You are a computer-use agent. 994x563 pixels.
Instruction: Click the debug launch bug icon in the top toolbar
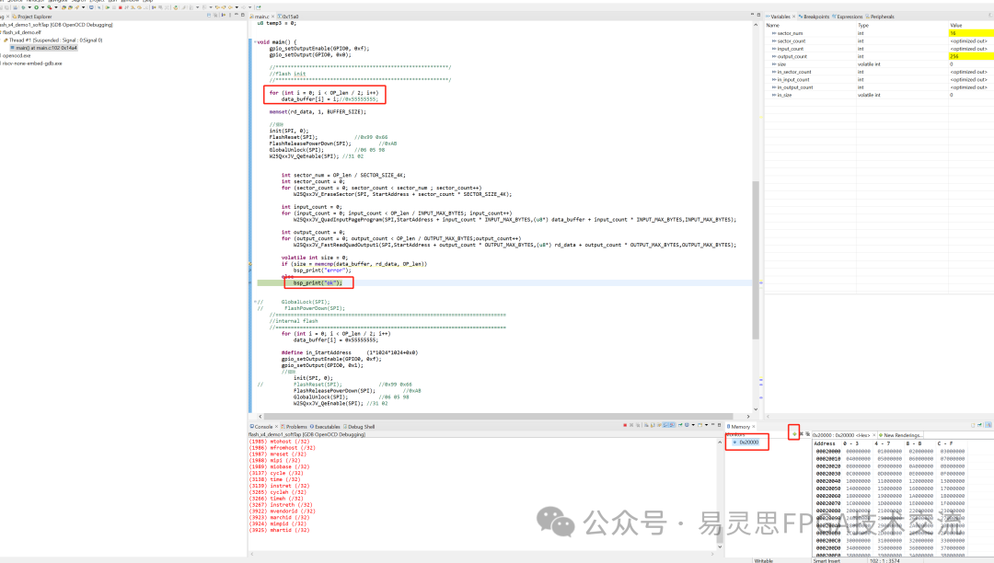pyautogui.click(x=50, y=7)
